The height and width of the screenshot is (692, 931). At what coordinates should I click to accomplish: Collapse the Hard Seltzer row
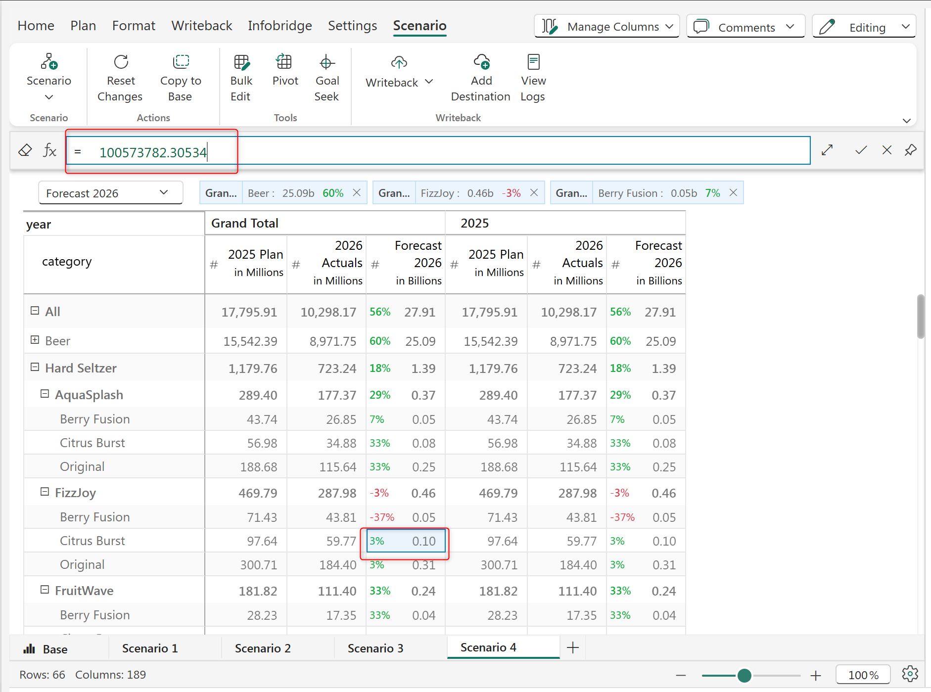35,367
